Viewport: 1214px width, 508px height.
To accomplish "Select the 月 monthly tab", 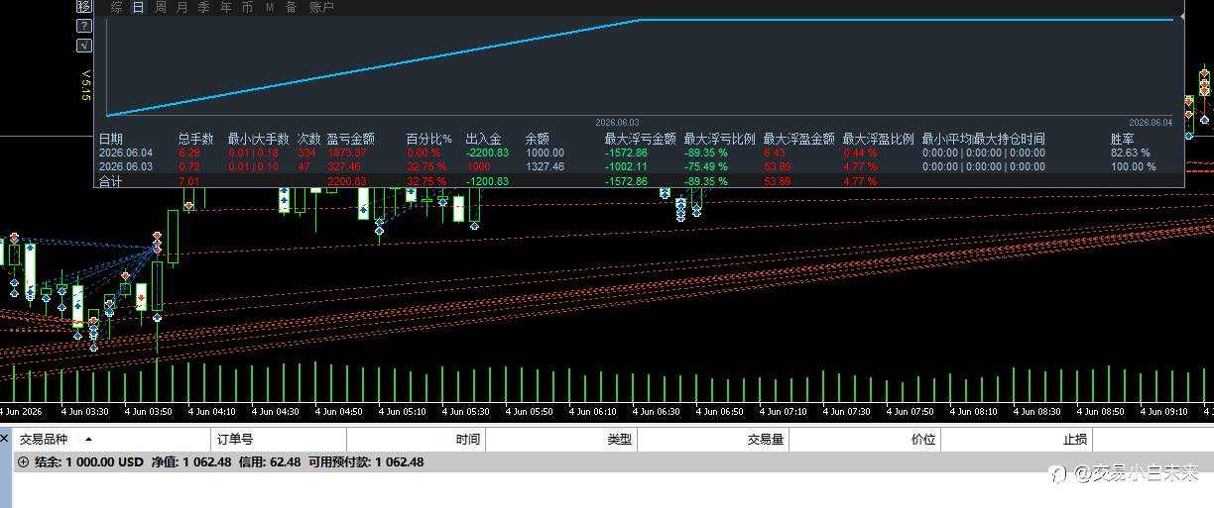I will (182, 8).
